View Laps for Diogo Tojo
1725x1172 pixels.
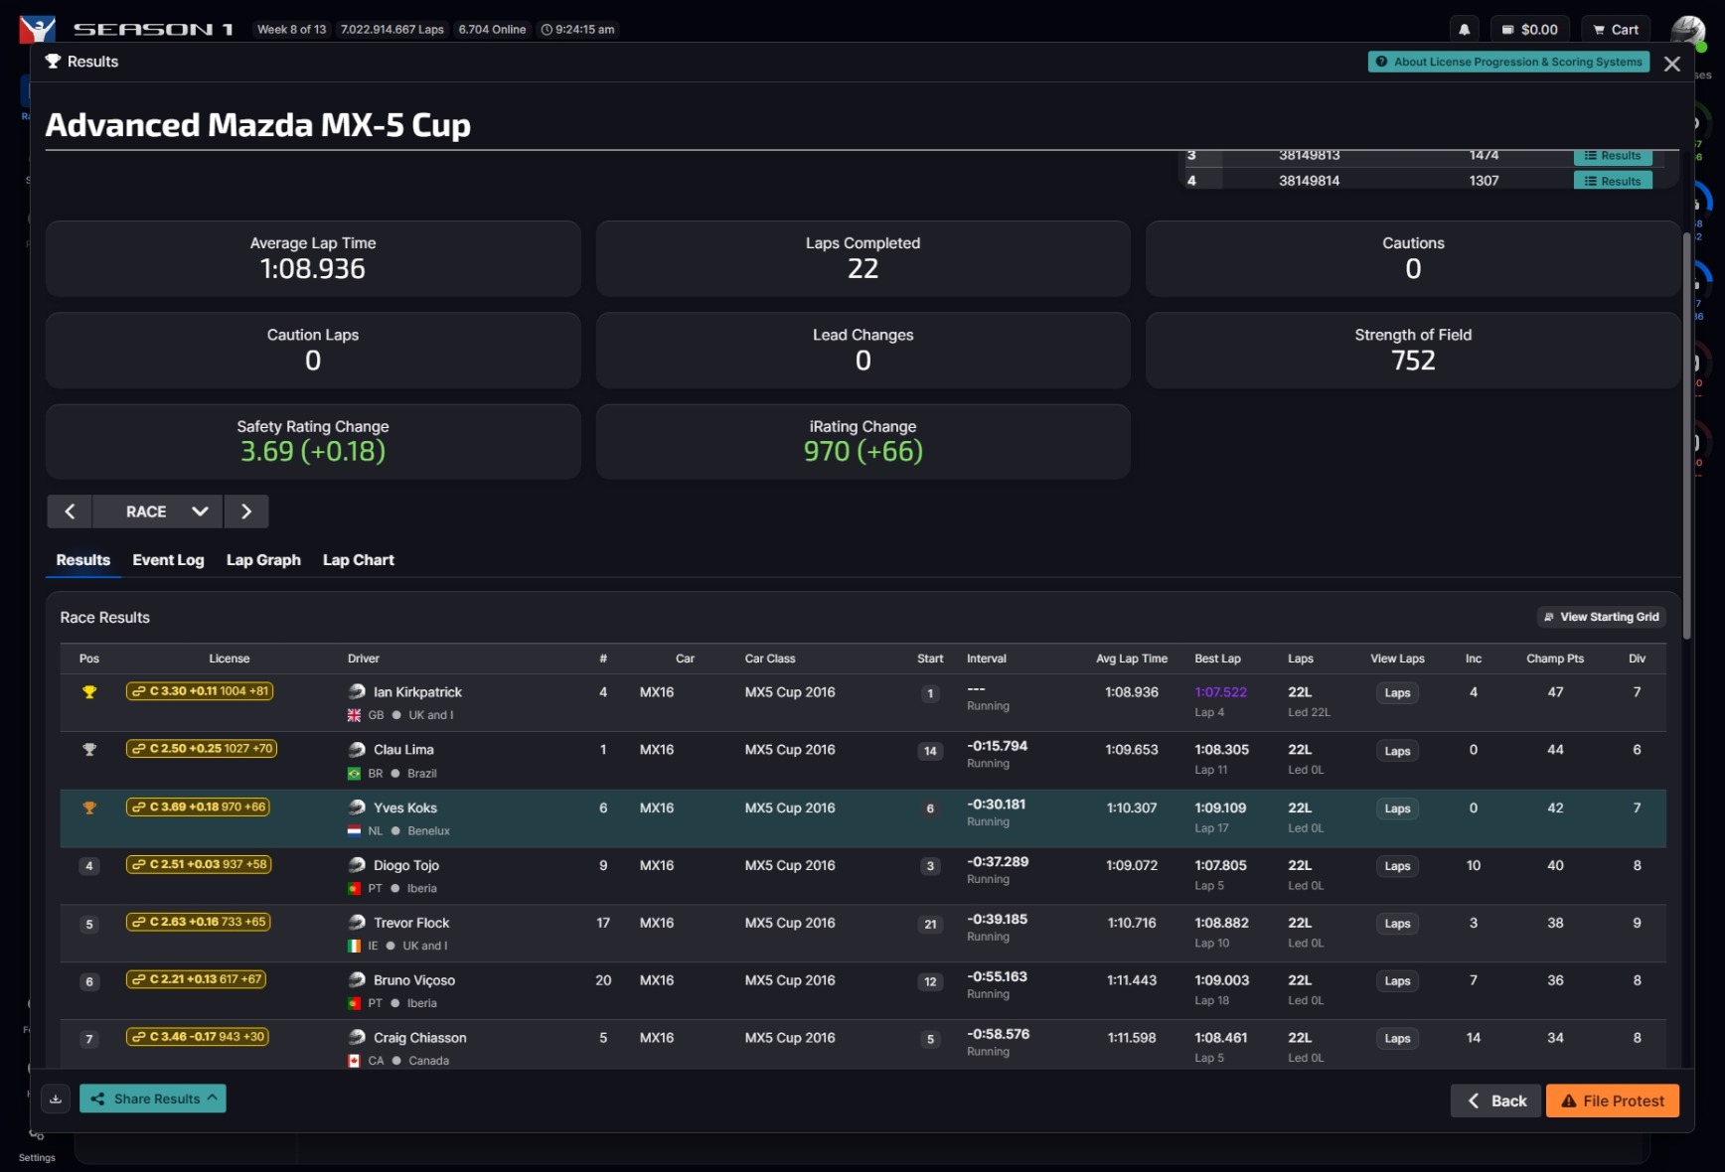point(1397,866)
